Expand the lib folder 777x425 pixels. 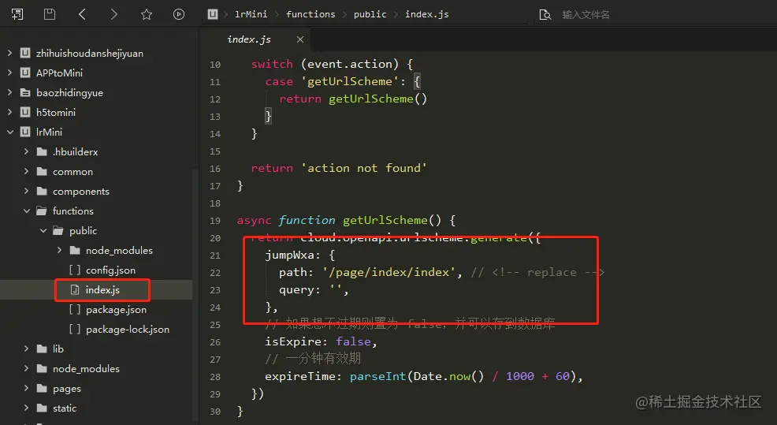click(x=26, y=349)
